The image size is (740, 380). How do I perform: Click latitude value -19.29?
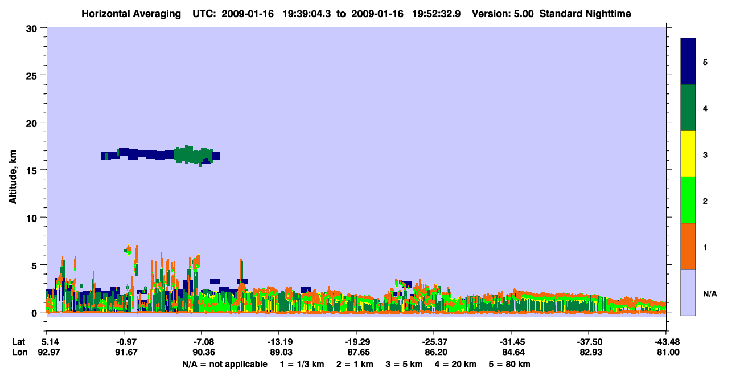[356, 341]
